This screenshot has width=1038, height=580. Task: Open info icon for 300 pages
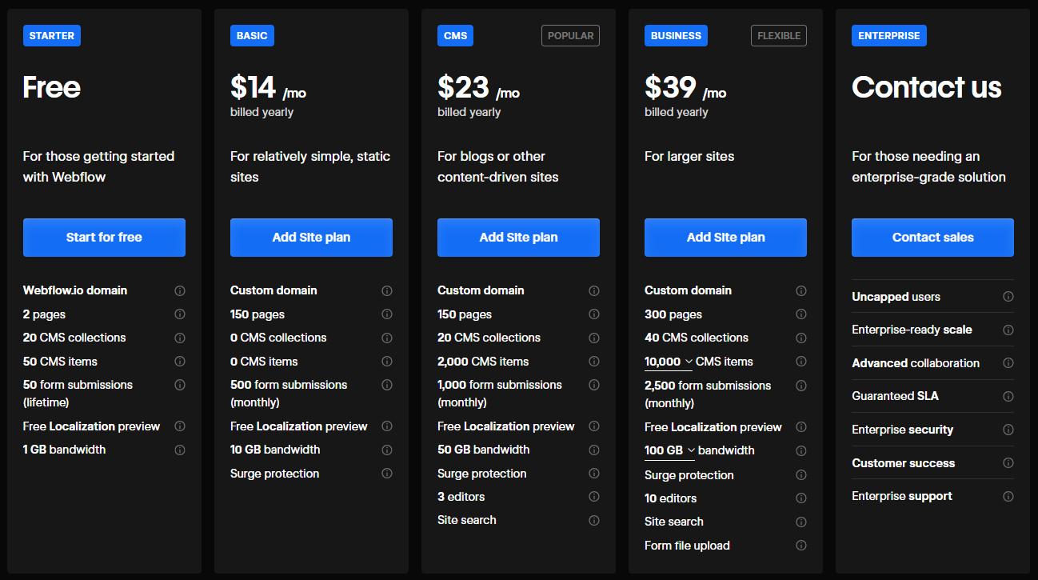tap(801, 314)
